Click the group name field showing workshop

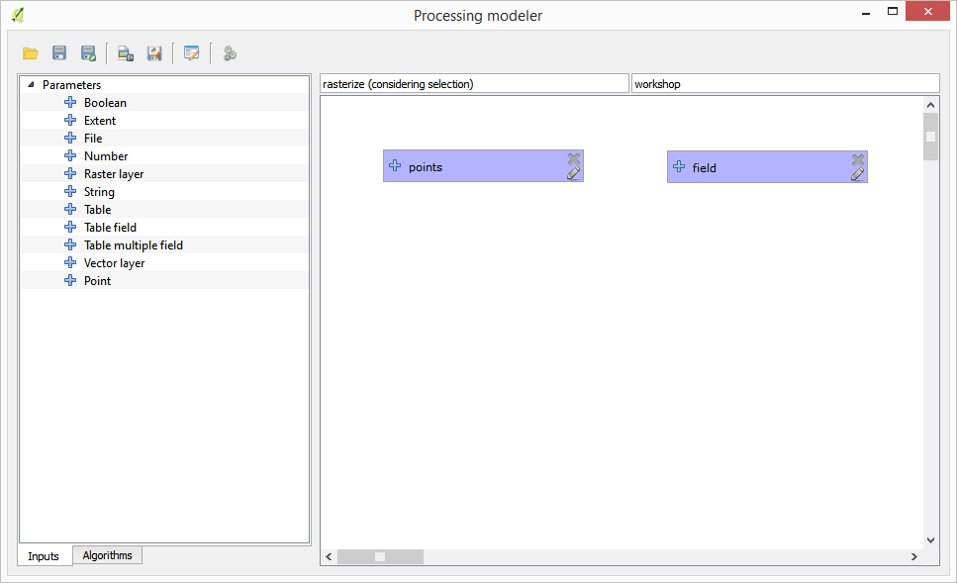(785, 84)
